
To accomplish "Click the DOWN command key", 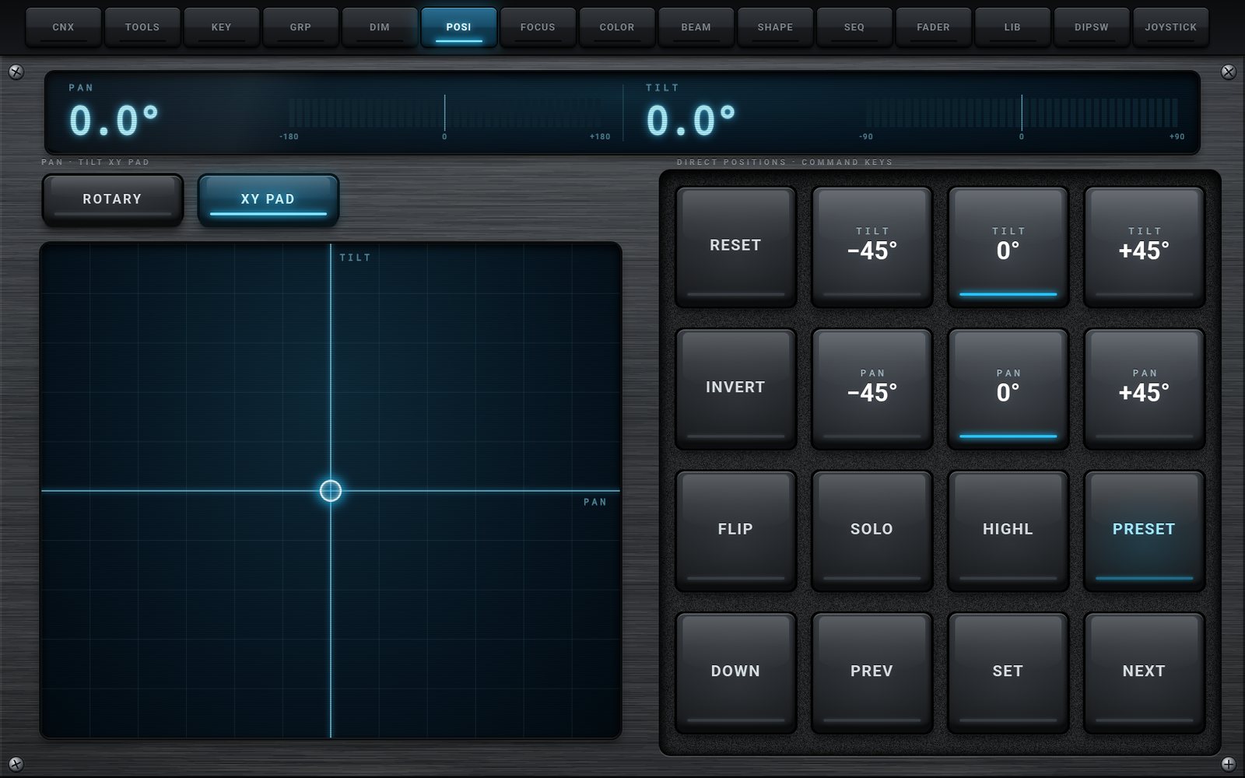I will 735,672.
